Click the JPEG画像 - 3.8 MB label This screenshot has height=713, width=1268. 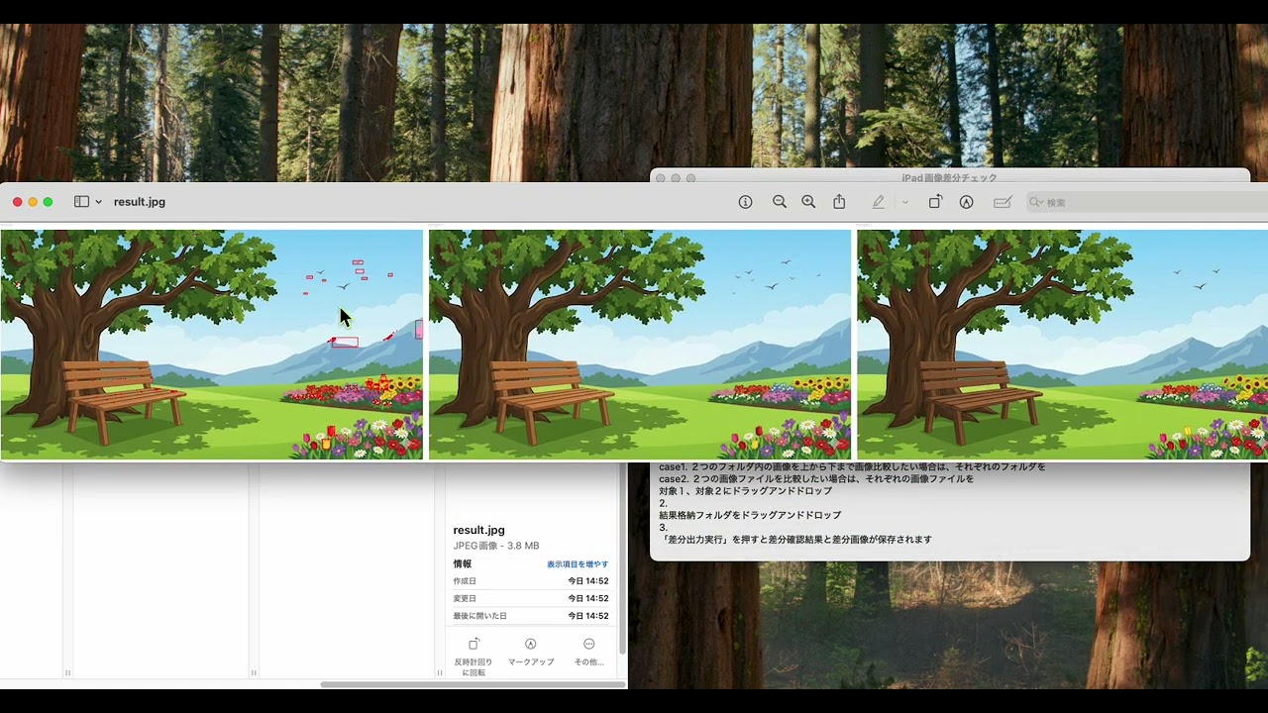pyautogui.click(x=496, y=547)
